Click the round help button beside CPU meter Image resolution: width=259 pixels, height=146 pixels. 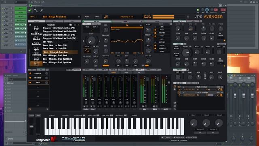(188, 17)
